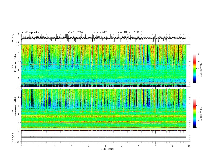
Task: Click the 5 tick label on time axis
Action: pyautogui.click(x=105, y=146)
